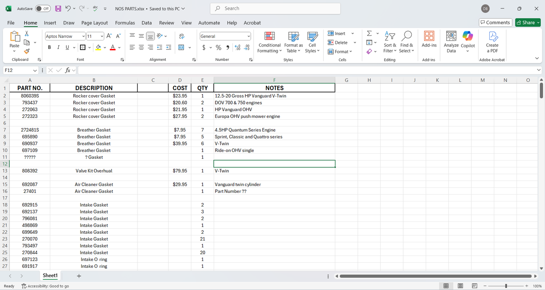Open the borders dropdown arrow
Screen dimensions: 545x290
[90, 47]
